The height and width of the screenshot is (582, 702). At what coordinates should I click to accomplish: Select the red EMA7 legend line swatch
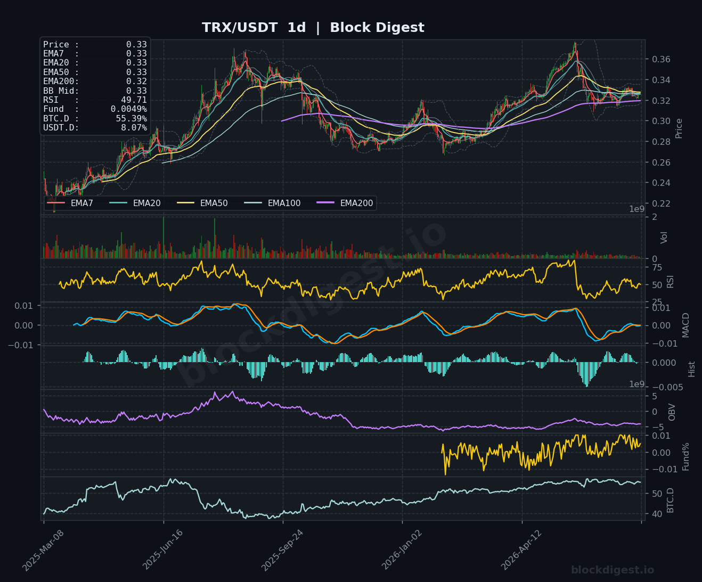(56, 203)
